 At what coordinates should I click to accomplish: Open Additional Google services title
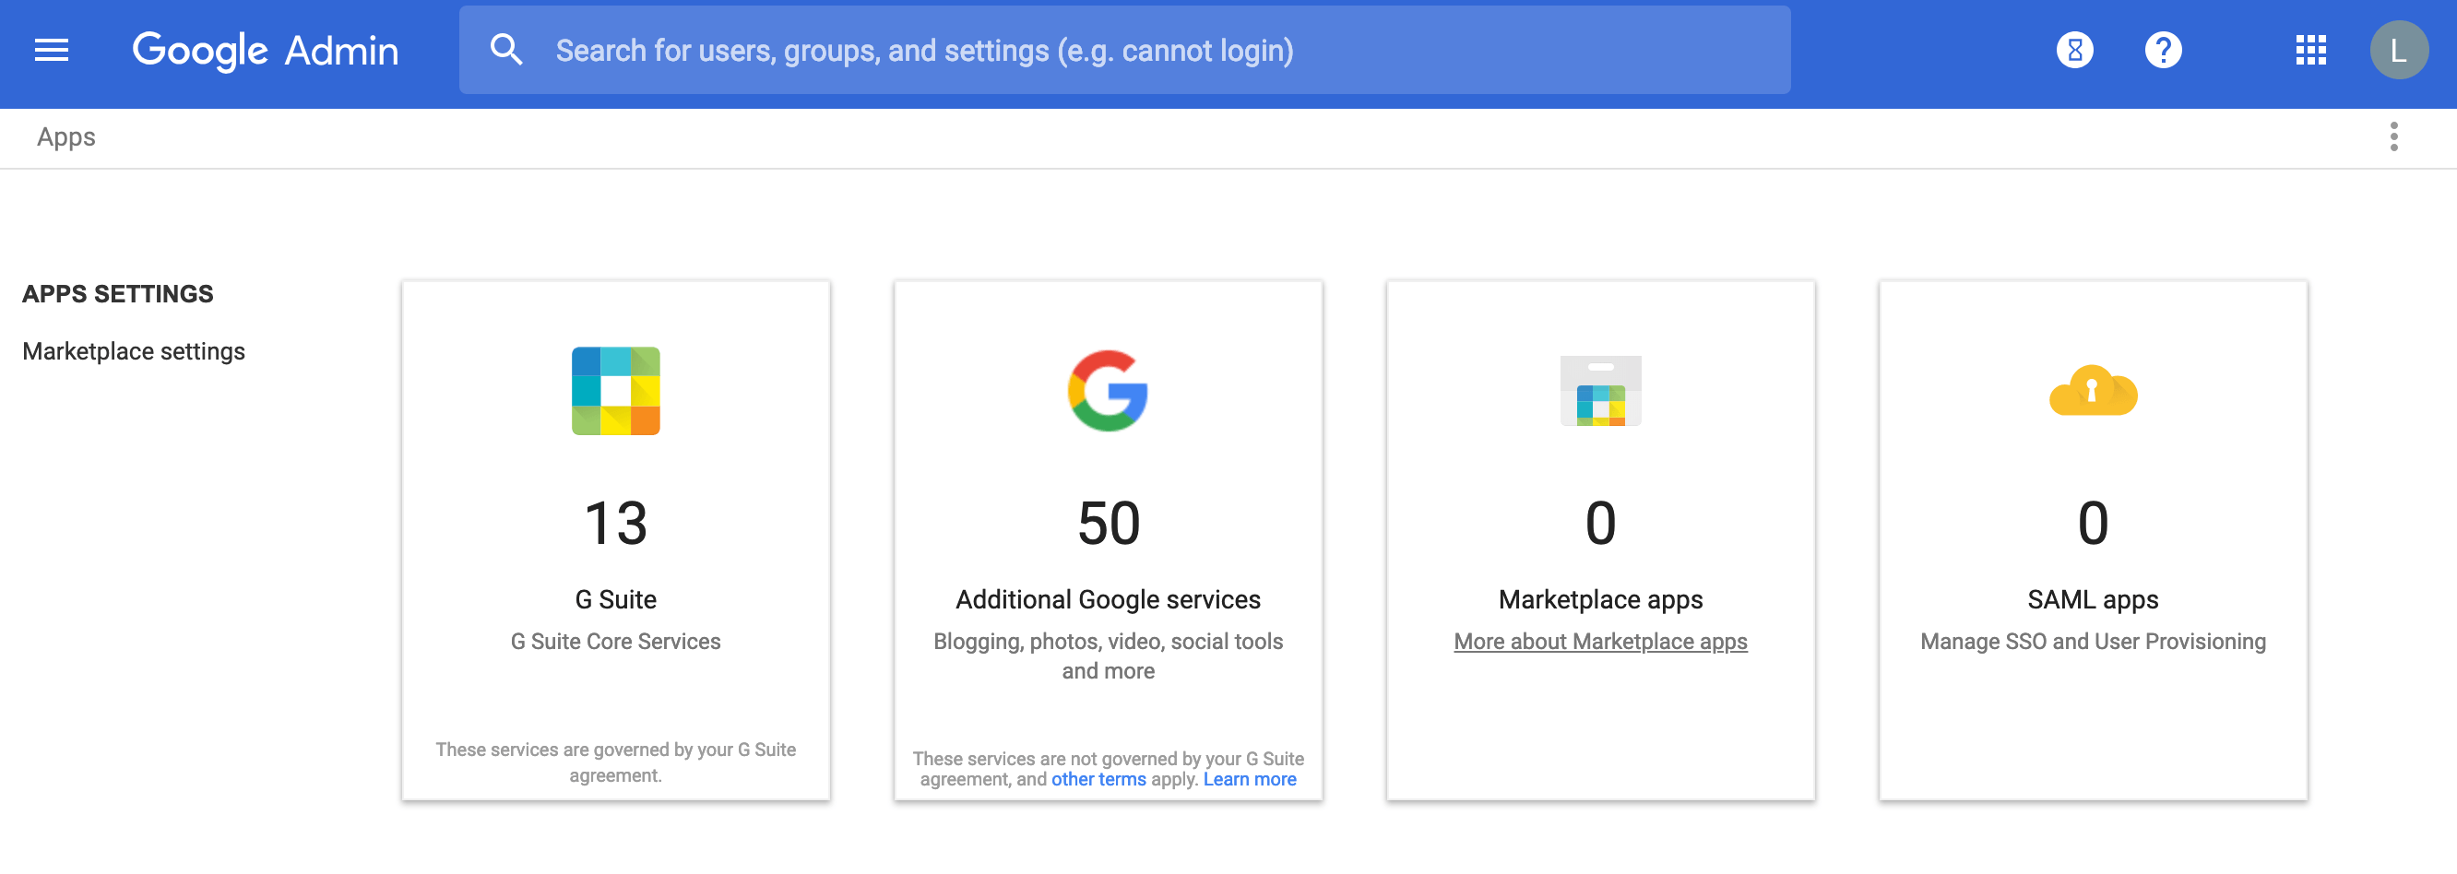1108,599
